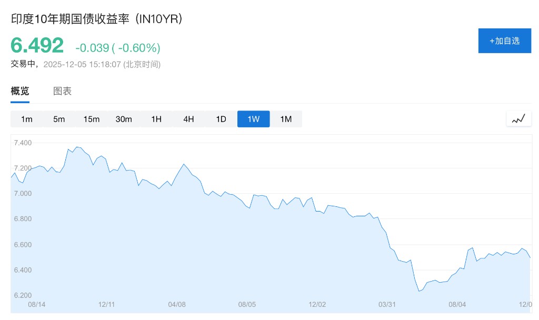Click the 7.400 y-axis price label

[x=23, y=143]
